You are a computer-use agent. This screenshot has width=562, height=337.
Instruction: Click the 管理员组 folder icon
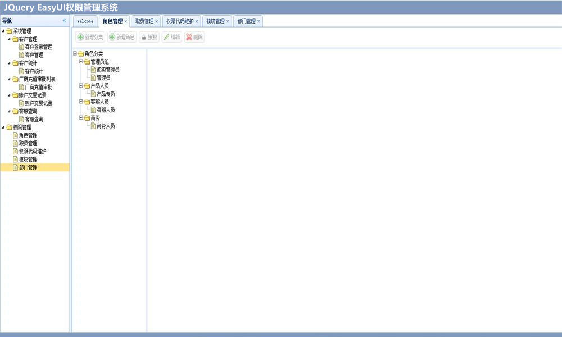click(87, 62)
